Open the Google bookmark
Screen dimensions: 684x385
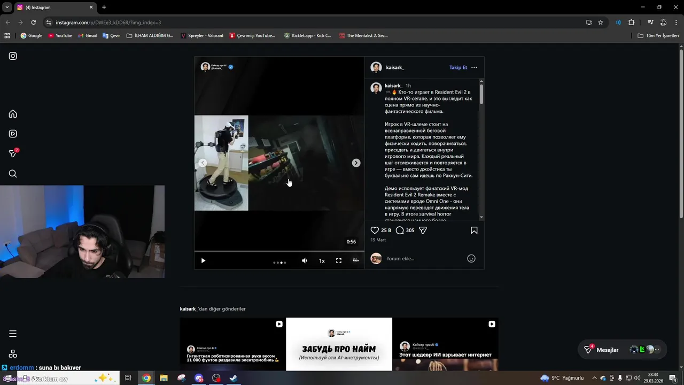[32, 35]
